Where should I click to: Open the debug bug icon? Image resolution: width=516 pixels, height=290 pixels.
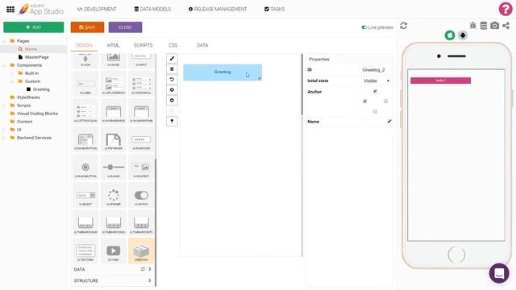(473, 26)
